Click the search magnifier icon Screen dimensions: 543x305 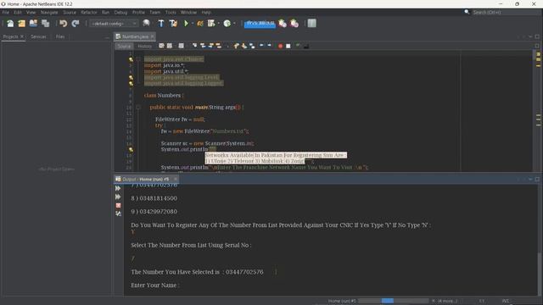pos(467,12)
